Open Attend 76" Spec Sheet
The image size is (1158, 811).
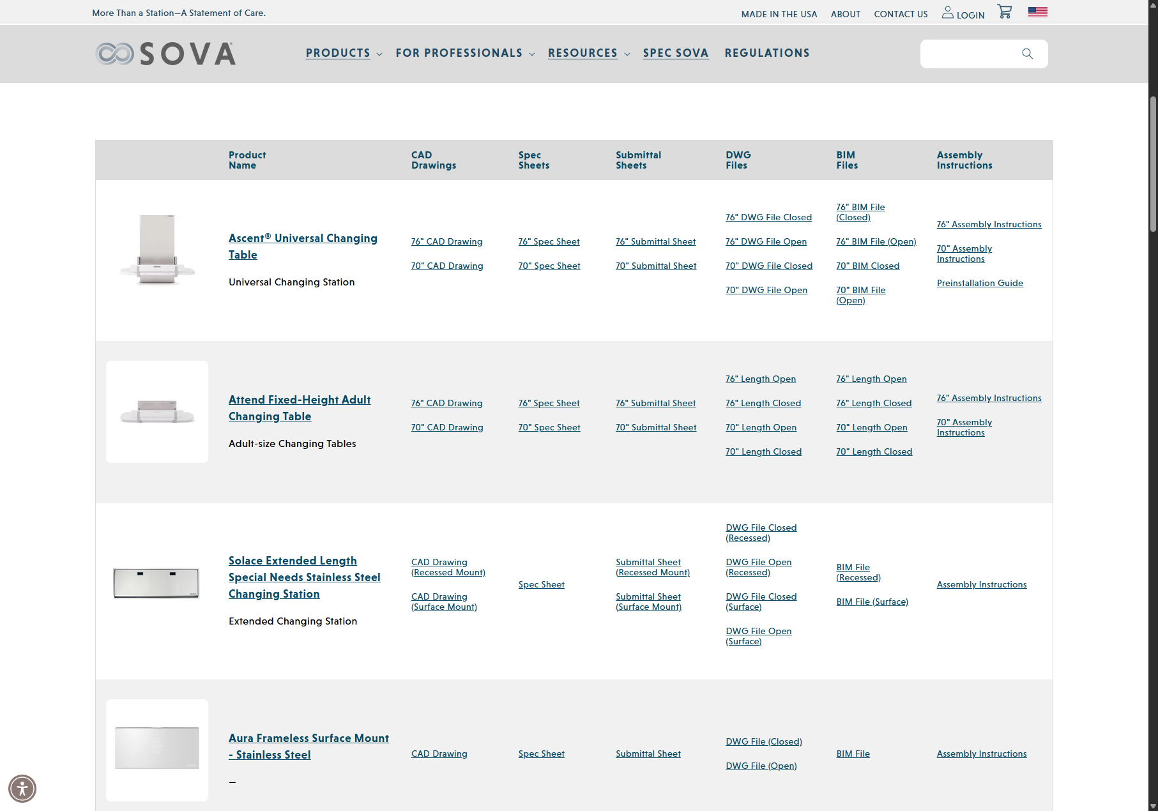(x=549, y=403)
